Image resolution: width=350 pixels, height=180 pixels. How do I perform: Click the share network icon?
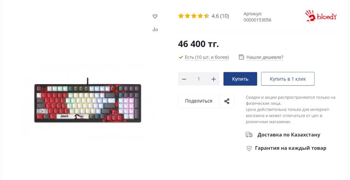click(227, 101)
